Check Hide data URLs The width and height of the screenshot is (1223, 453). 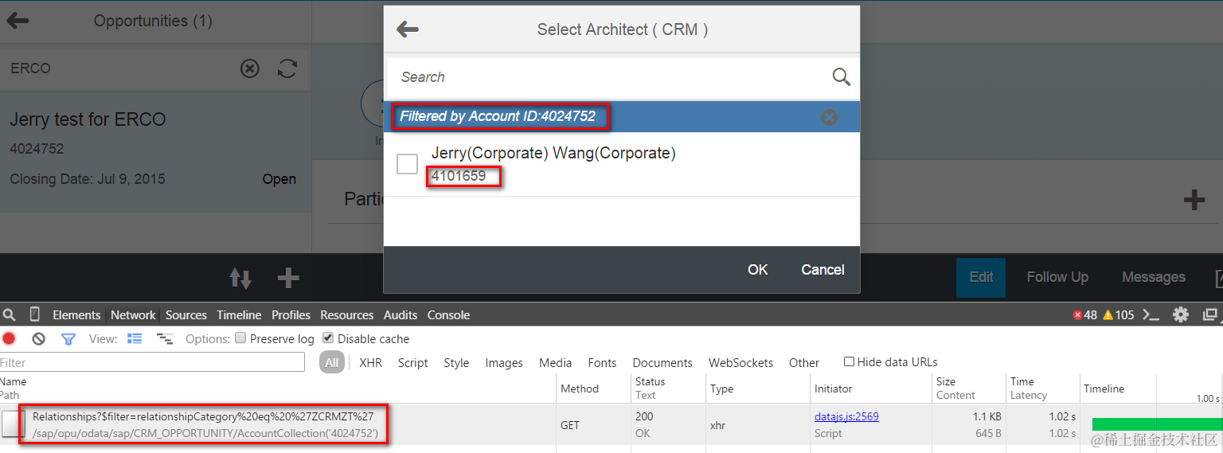pos(849,361)
